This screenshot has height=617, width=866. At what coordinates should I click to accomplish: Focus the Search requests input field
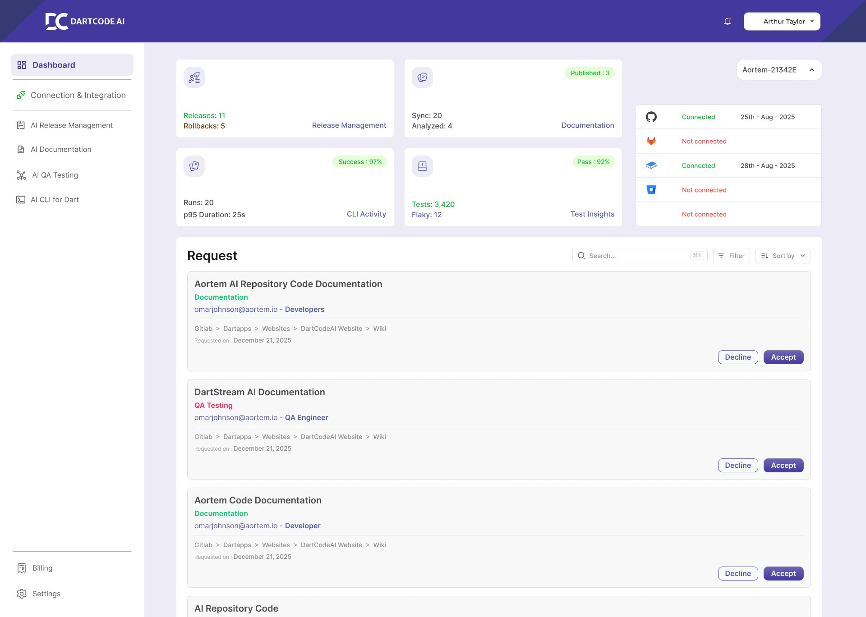coord(640,256)
